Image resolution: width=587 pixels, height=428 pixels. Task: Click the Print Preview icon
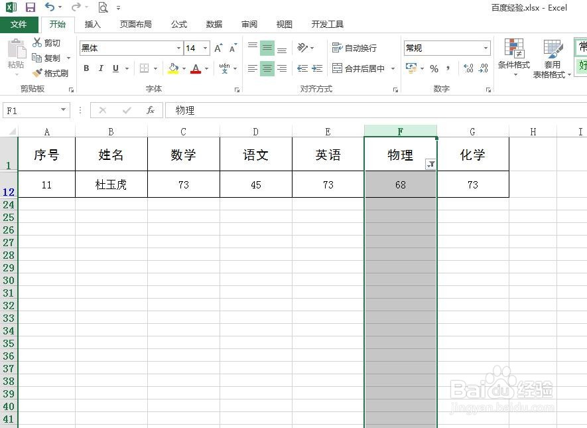[x=102, y=7]
